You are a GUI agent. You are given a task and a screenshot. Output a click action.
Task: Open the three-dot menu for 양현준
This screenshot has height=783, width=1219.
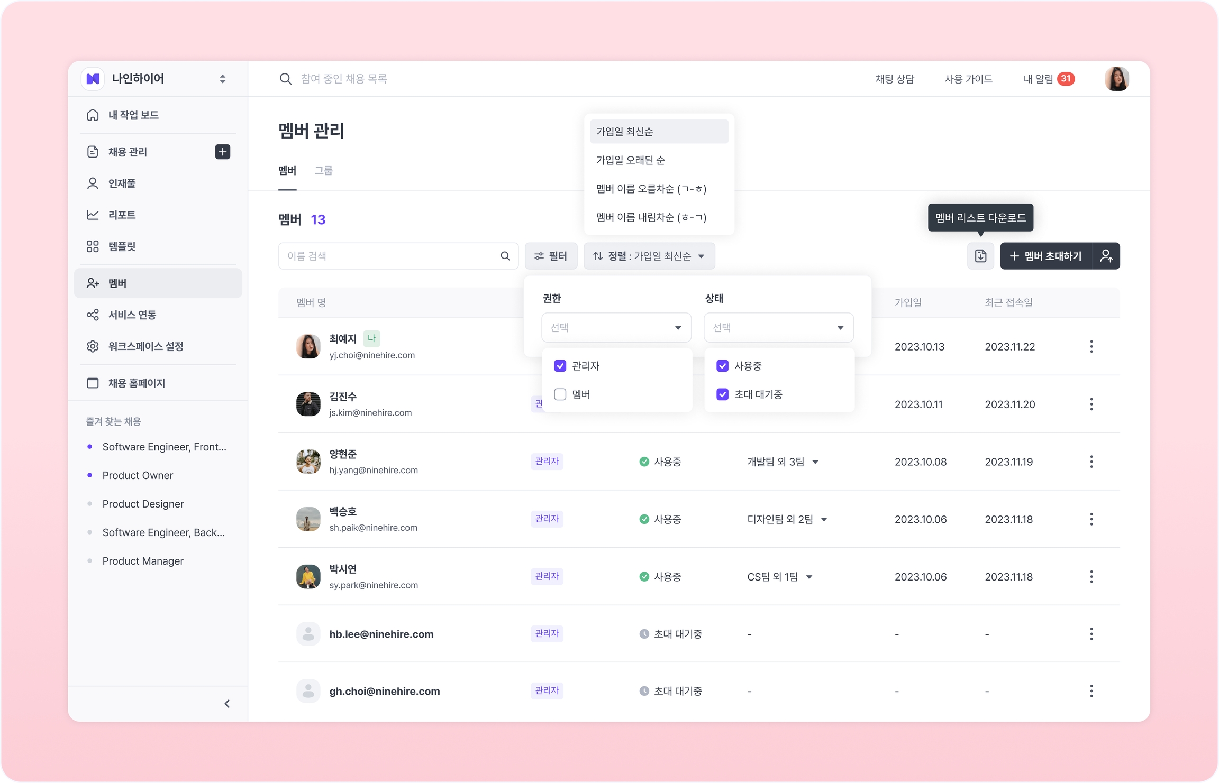pyautogui.click(x=1091, y=462)
